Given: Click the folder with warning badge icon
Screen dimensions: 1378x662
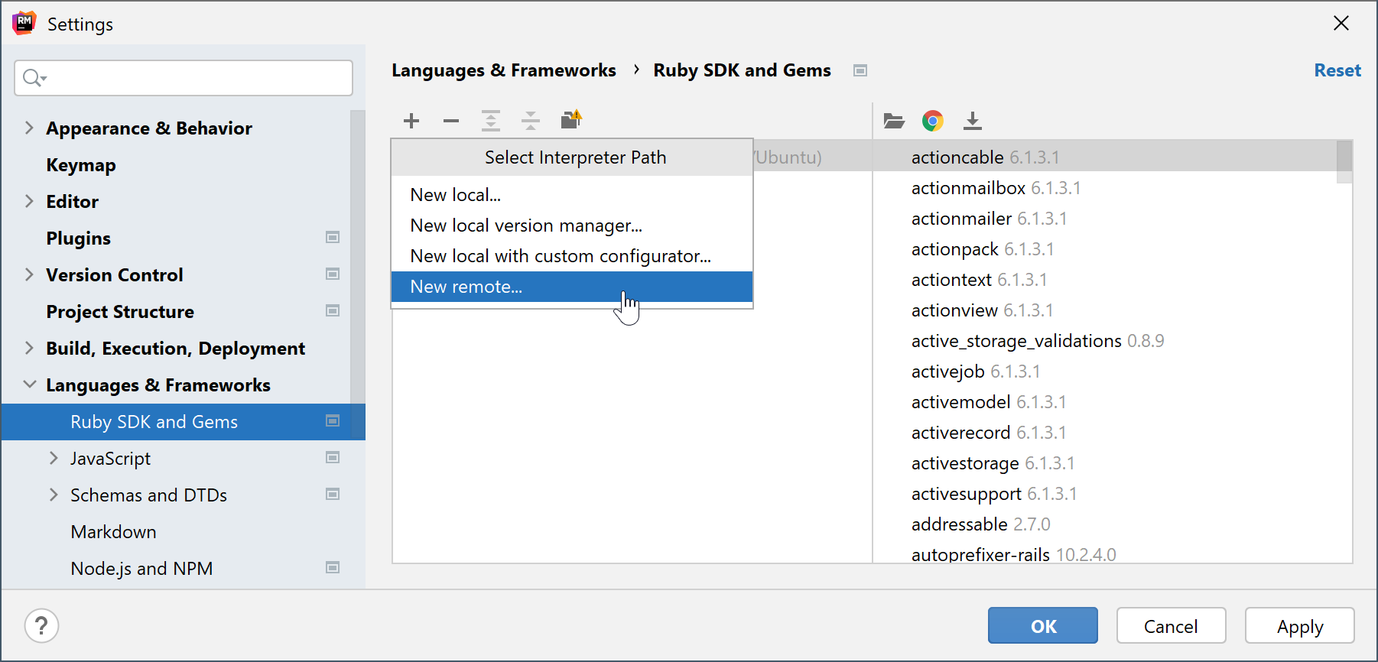Looking at the screenshot, I should (571, 120).
